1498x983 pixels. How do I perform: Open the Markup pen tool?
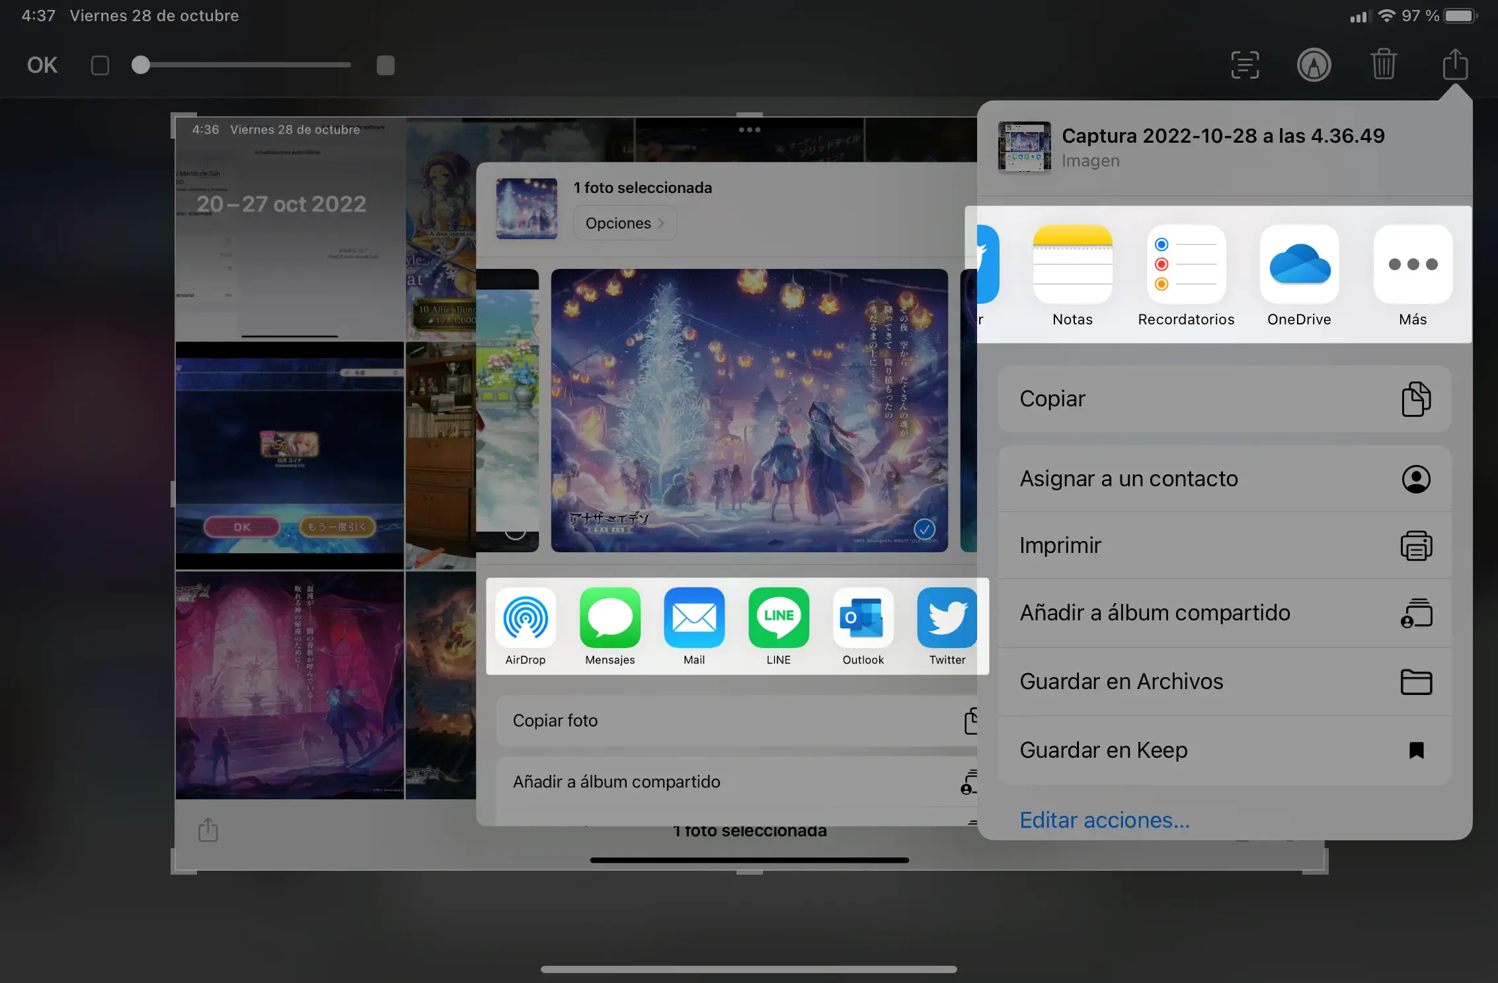click(x=1314, y=65)
